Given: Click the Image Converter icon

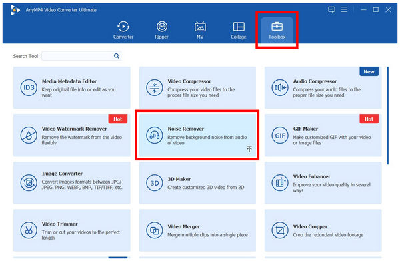Looking at the screenshot, I should pos(29,183).
